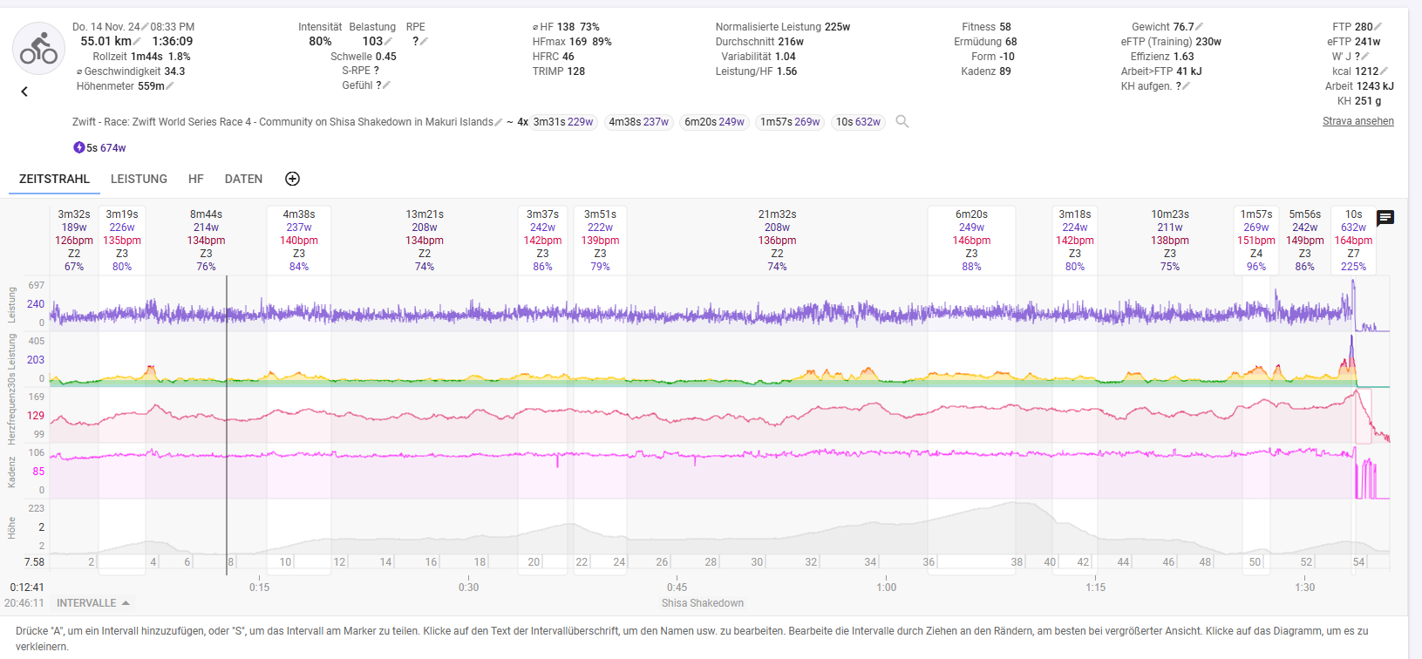Search intervals with the magnifier icon
This screenshot has width=1422, height=659.
902,122
